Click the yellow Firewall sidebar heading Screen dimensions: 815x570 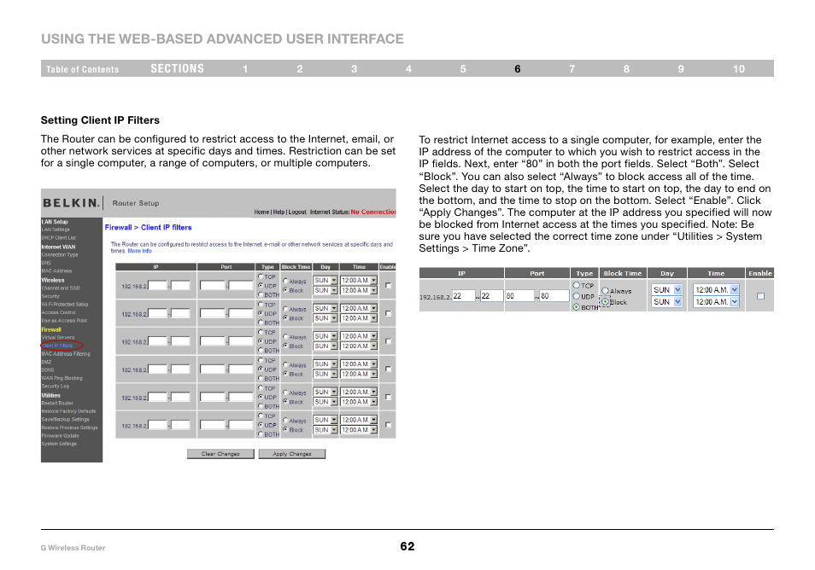(51, 329)
